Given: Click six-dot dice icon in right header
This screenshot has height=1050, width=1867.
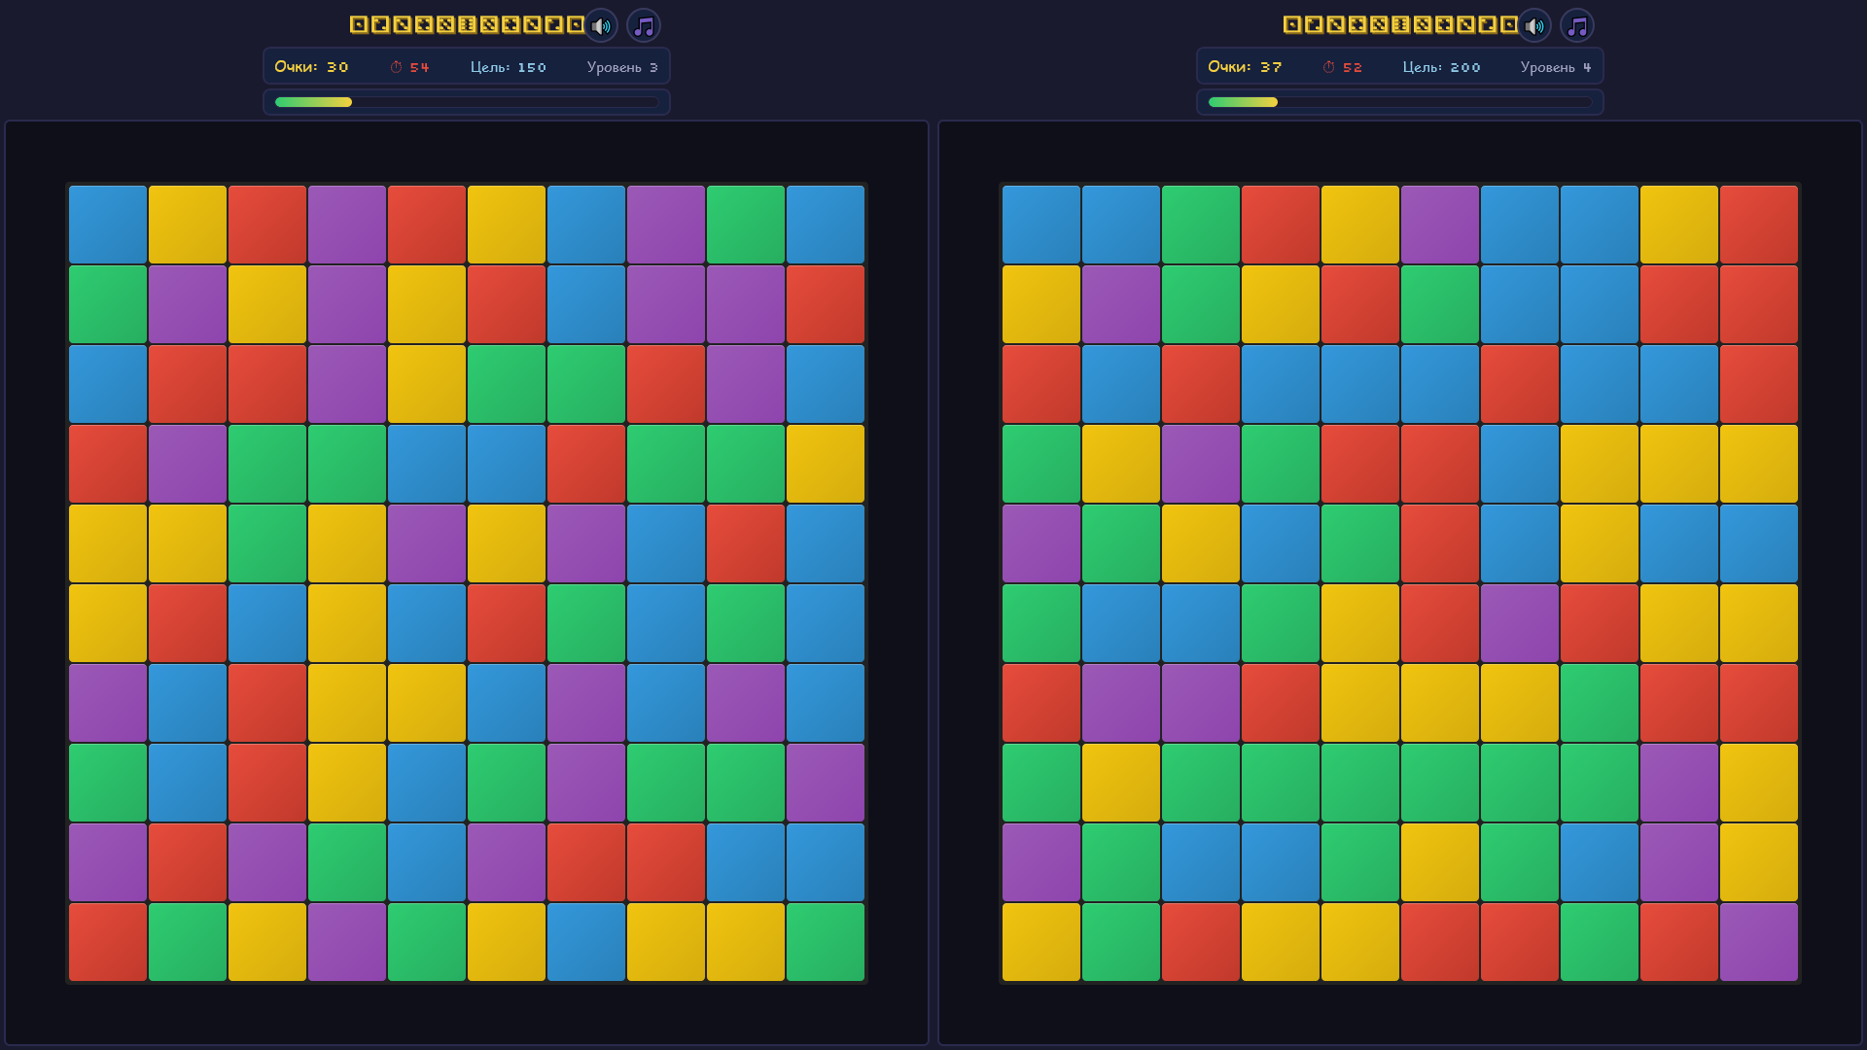Looking at the screenshot, I should tap(1400, 24).
